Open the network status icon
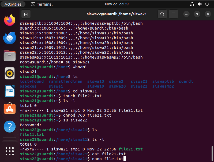Screen dimensions: 214x162 pyautogui.click(x=192, y=4)
